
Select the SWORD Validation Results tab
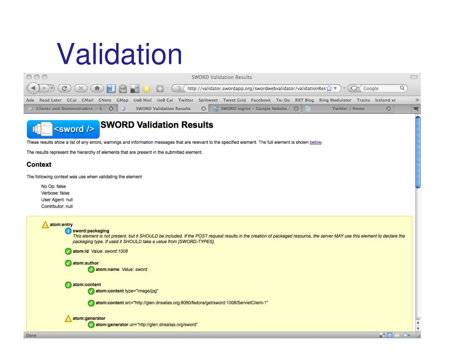pyautogui.click(x=163, y=108)
